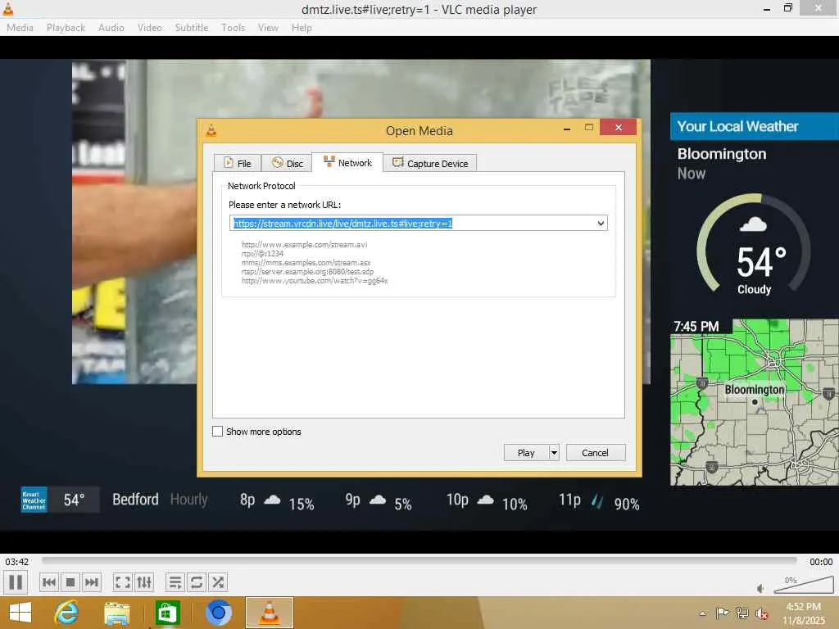Pause playback with the pause button
The height and width of the screenshot is (629, 839).
pos(16,582)
